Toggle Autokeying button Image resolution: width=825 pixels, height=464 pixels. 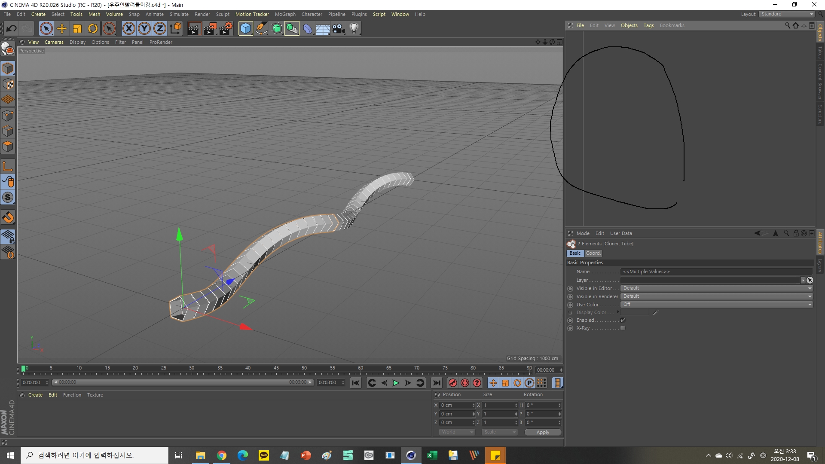(465, 383)
